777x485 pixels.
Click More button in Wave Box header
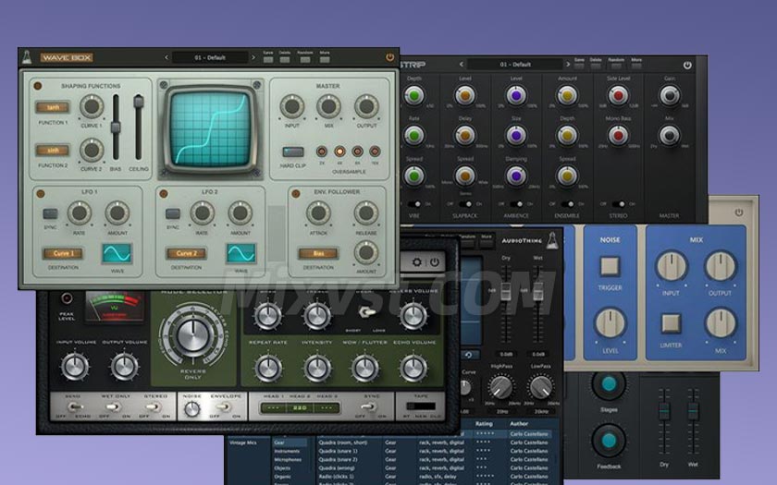[x=325, y=60]
